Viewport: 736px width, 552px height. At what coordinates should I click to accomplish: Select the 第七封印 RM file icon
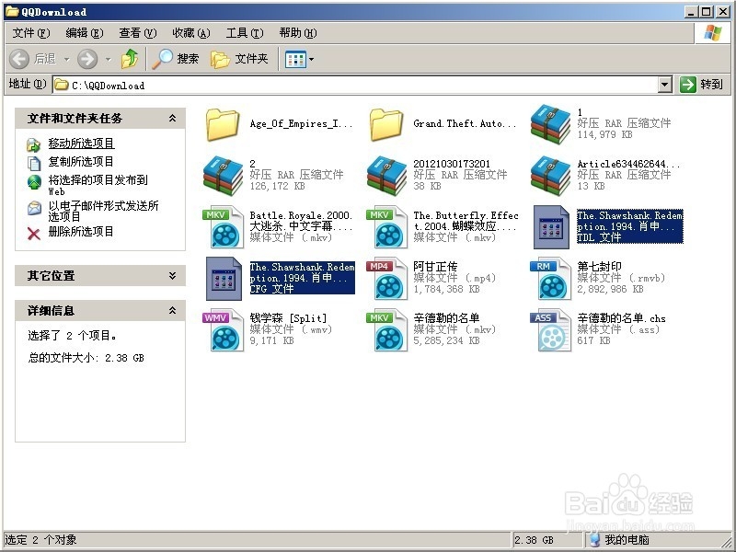550,279
